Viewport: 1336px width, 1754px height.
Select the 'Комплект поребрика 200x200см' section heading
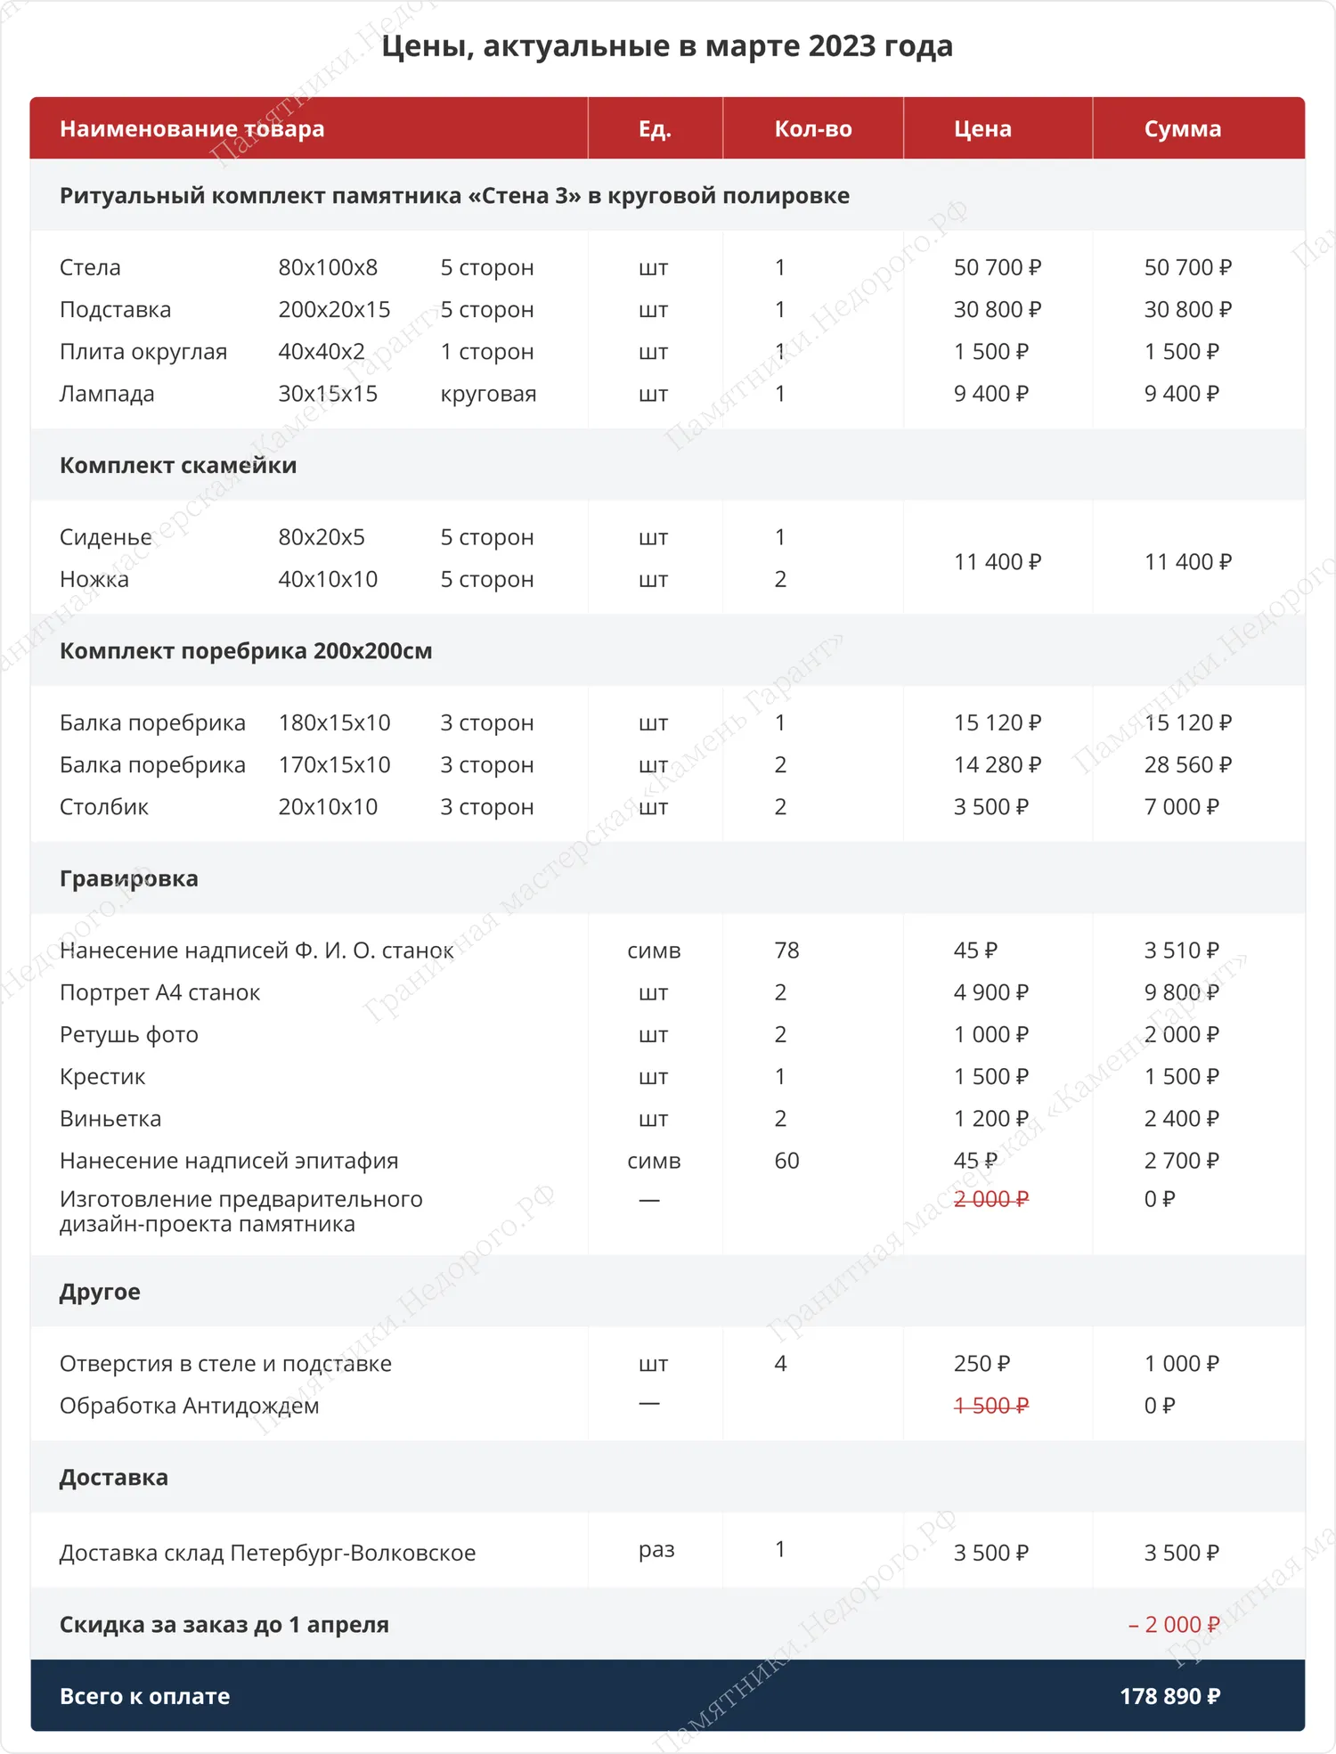[246, 651]
